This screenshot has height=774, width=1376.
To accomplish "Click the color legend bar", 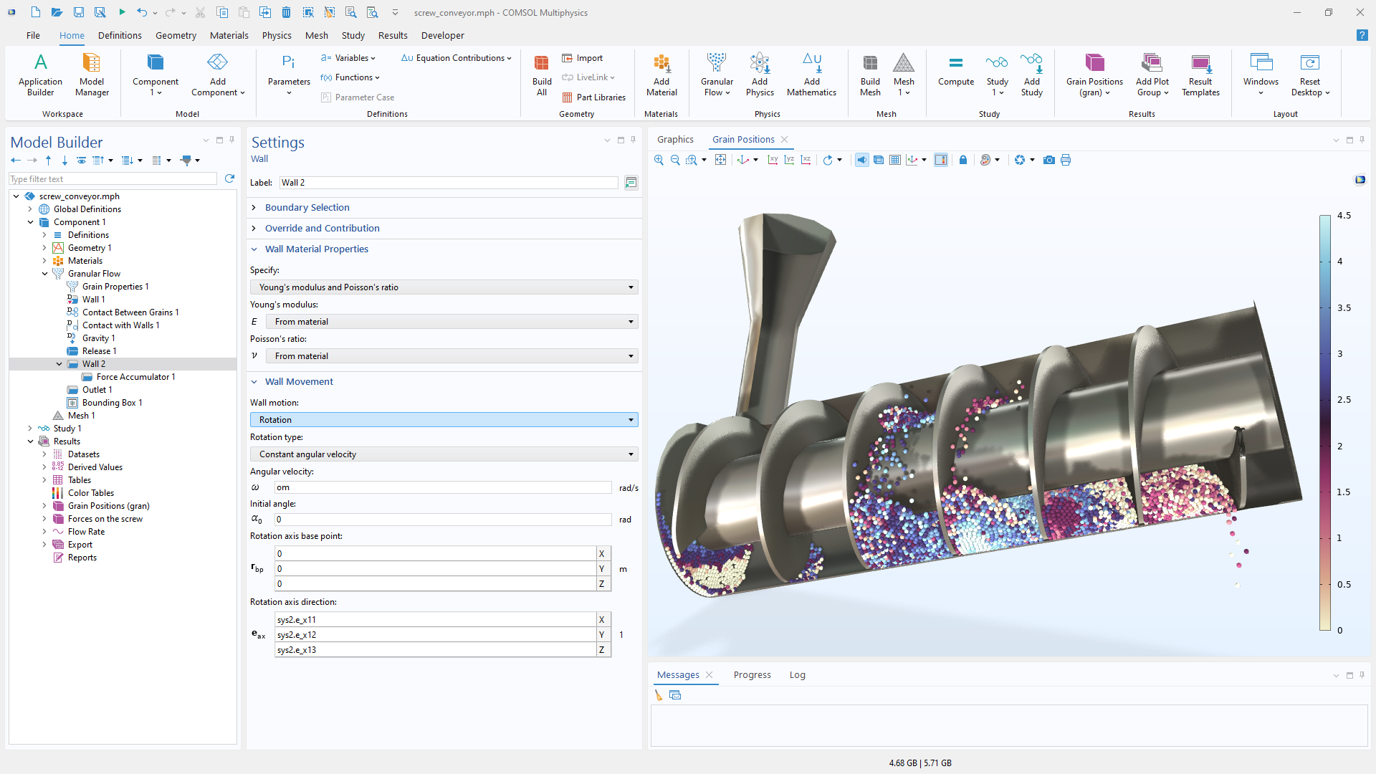I will pyautogui.click(x=1325, y=423).
